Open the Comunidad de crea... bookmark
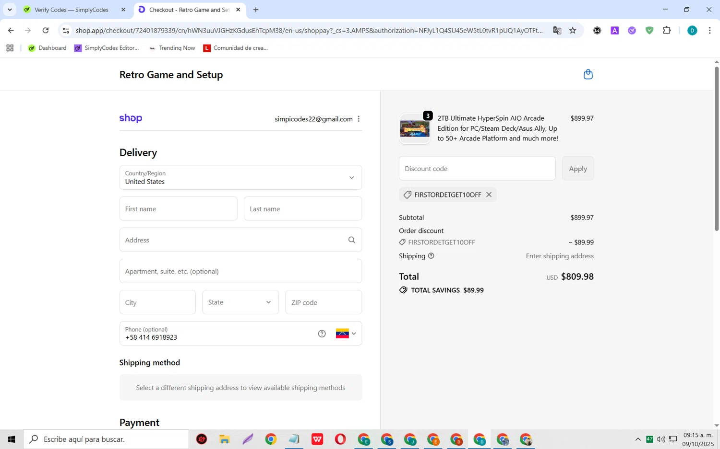720x449 pixels. (235, 48)
